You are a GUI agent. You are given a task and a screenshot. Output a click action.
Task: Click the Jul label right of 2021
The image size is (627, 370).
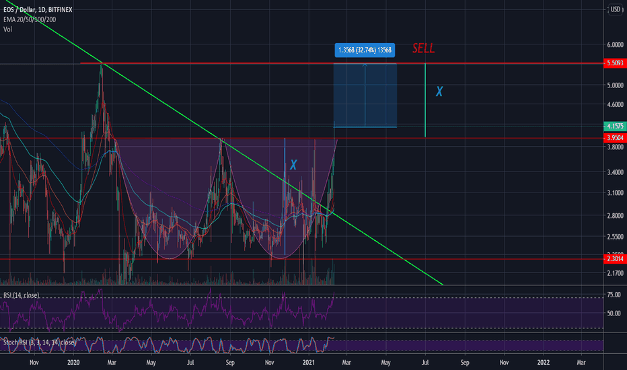click(425, 363)
